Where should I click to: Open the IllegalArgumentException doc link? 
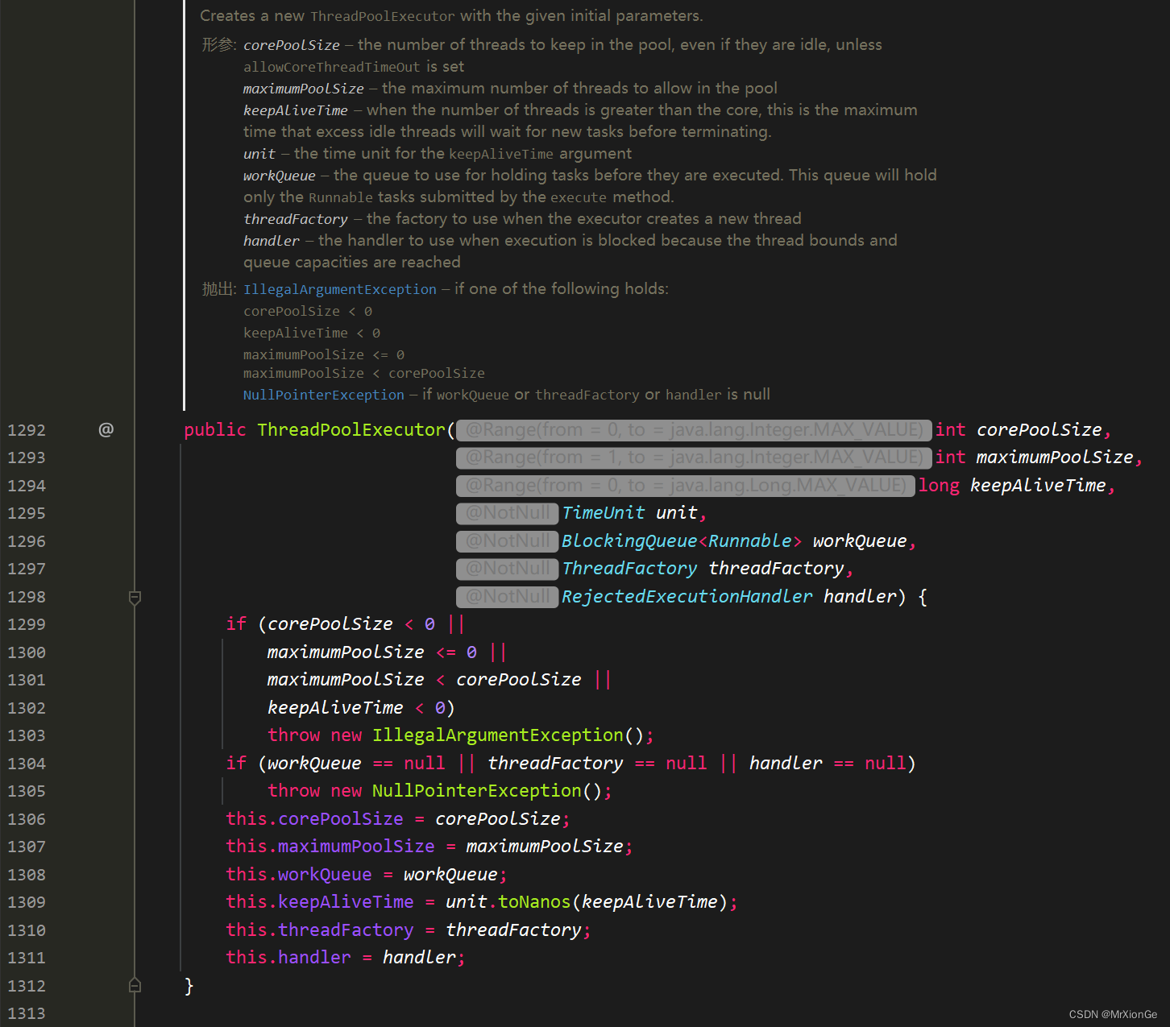[339, 289]
